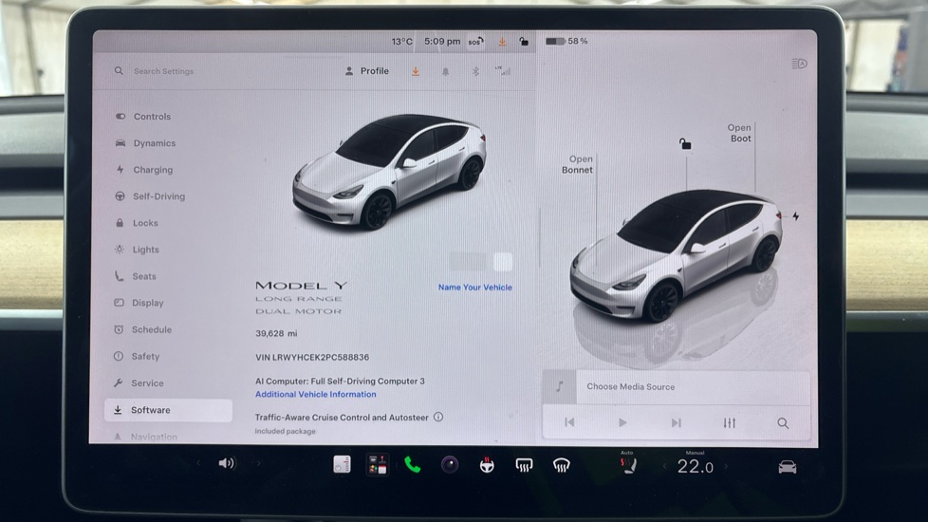Tap the volume speaker icon

coord(227,463)
